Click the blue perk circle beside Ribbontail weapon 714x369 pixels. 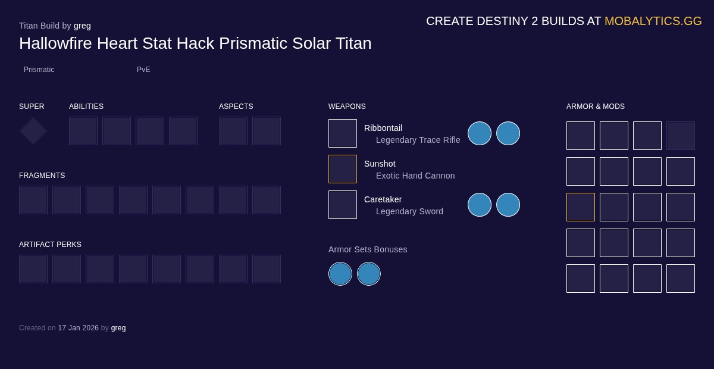pyautogui.click(x=480, y=133)
